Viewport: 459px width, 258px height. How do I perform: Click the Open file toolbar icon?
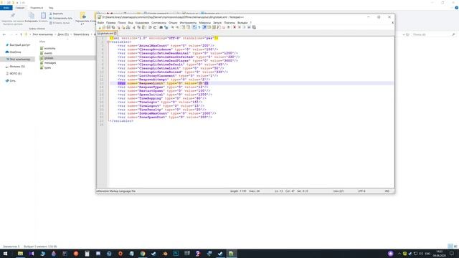click(x=104, y=27)
